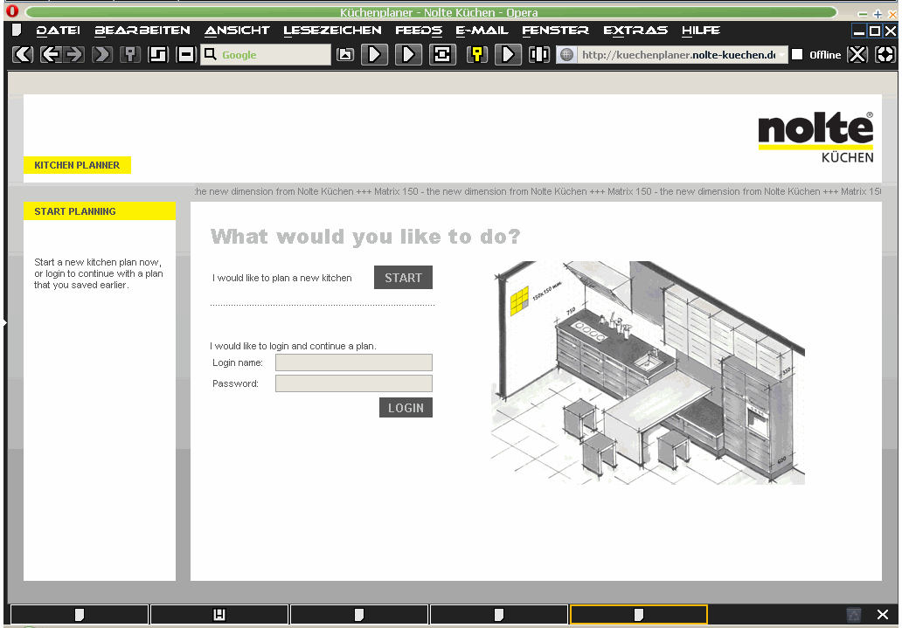Go back using the left arrow icon
This screenshot has height=628, width=902.
pyautogui.click(x=51, y=55)
